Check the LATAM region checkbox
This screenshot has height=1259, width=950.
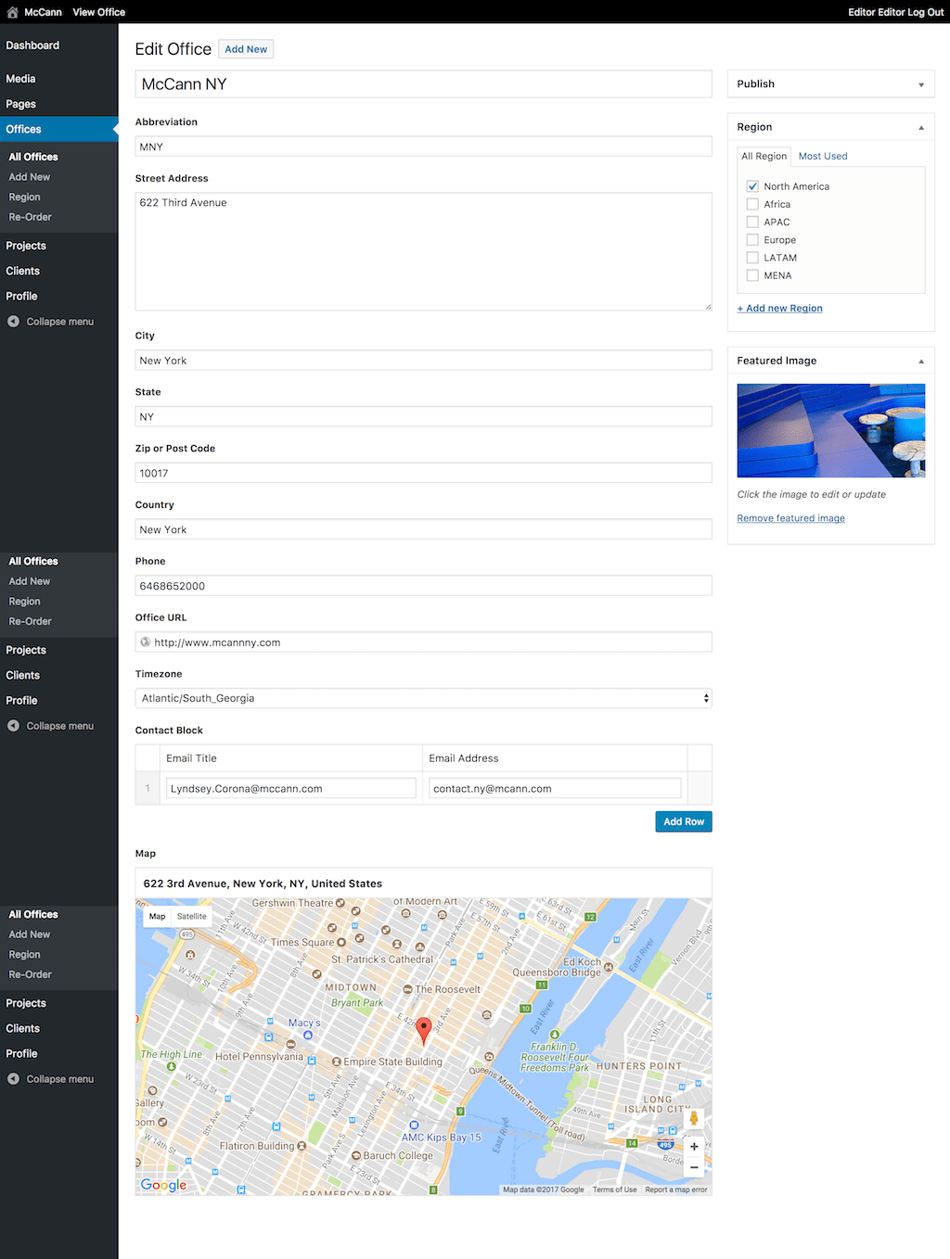(752, 258)
